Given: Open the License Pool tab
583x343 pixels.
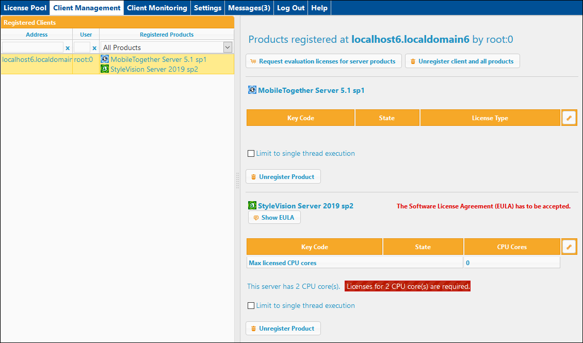Looking at the screenshot, I should 25,8.
